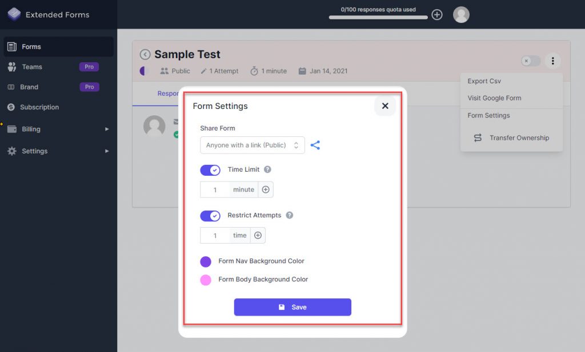Choose 'Transfer Ownership' in the context menu
The width and height of the screenshot is (585, 352).
tap(519, 137)
